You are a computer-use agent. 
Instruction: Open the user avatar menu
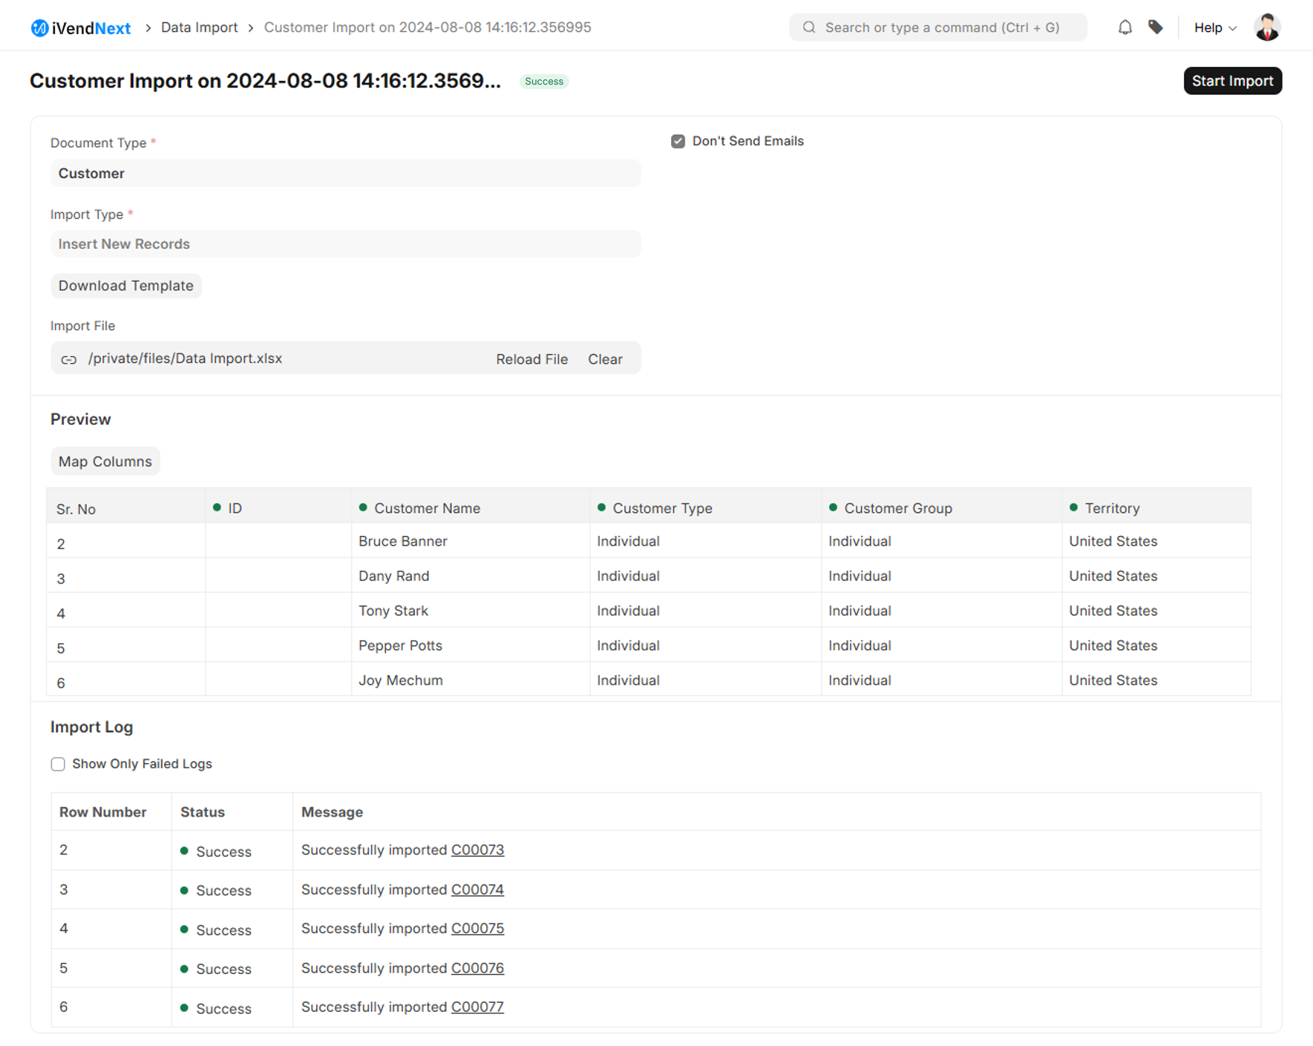(1266, 27)
